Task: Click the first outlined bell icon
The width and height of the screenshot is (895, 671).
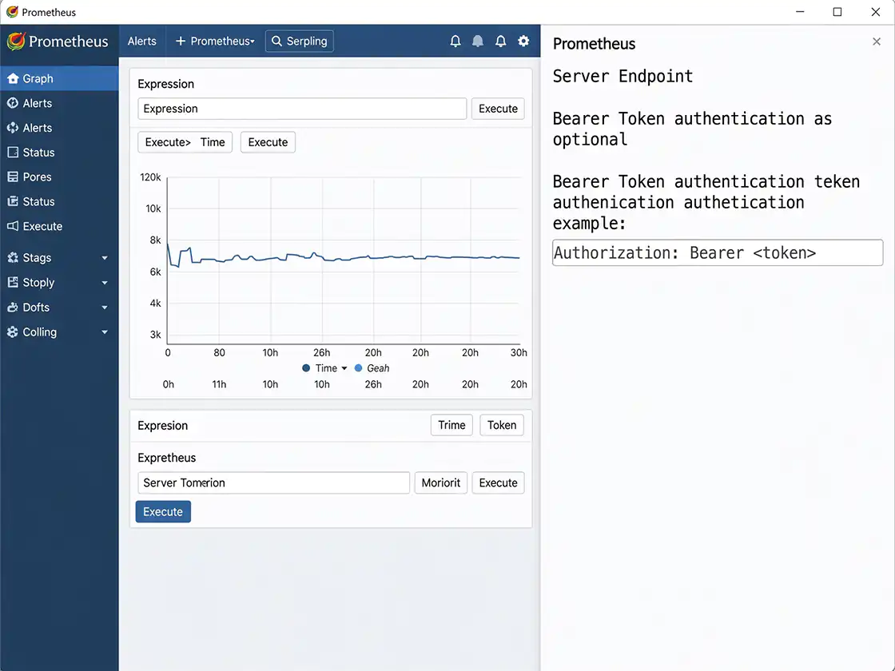Action: 455,41
